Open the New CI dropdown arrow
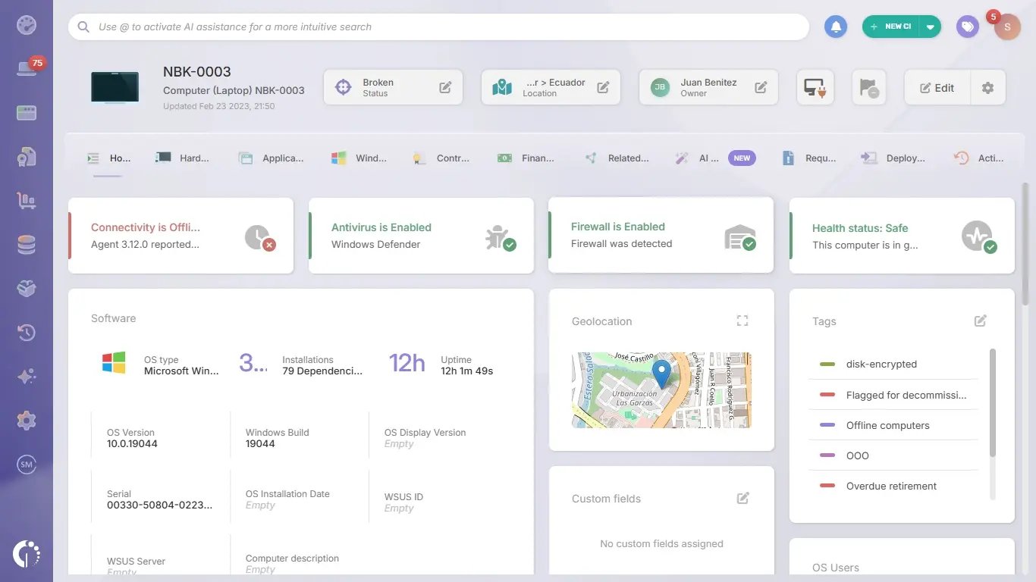 point(931,27)
